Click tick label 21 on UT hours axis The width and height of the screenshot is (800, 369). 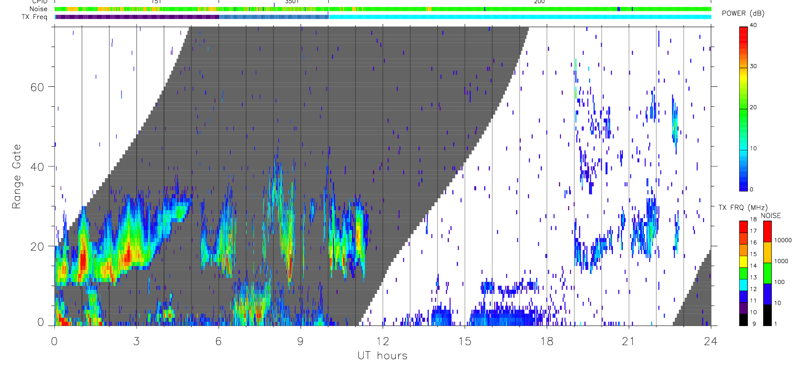coord(629,341)
